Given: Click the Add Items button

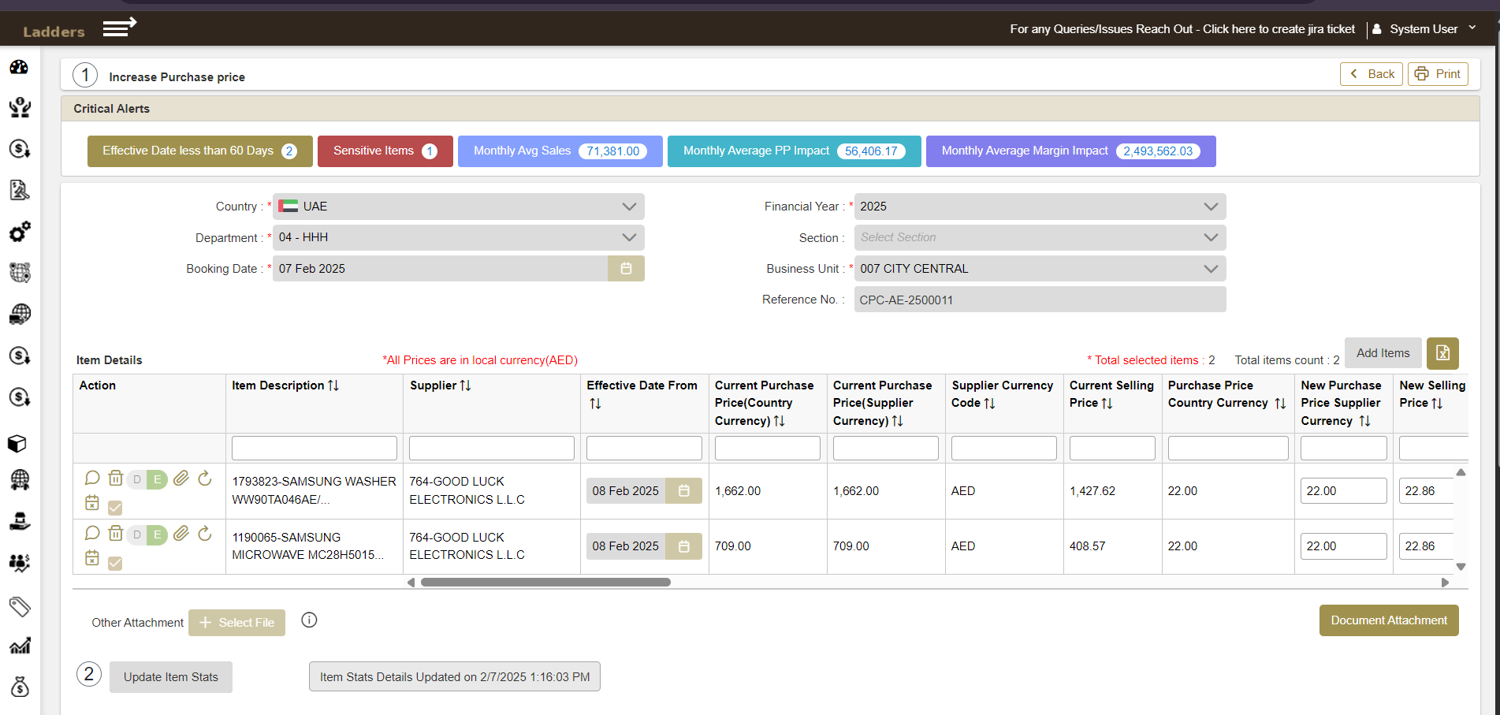Looking at the screenshot, I should [x=1383, y=353].
